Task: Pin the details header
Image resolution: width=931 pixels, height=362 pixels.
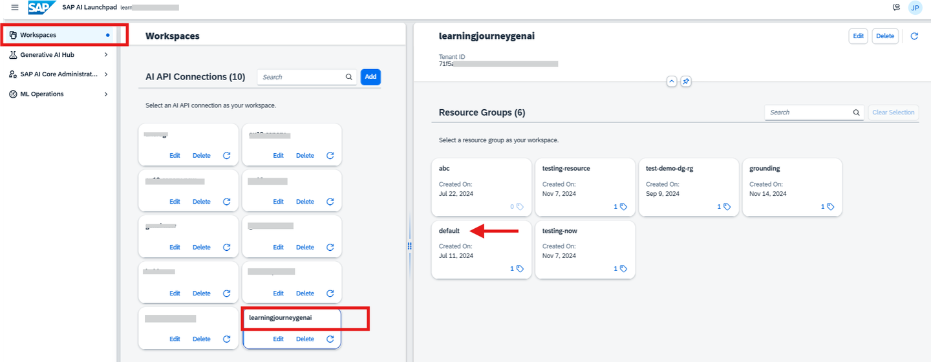Action: [x=686, y=81]
